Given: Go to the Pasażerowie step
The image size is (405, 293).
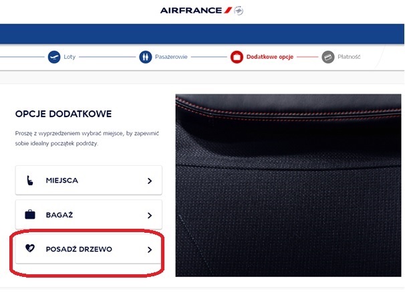Looking at the screenshot, I should (172, 57).
